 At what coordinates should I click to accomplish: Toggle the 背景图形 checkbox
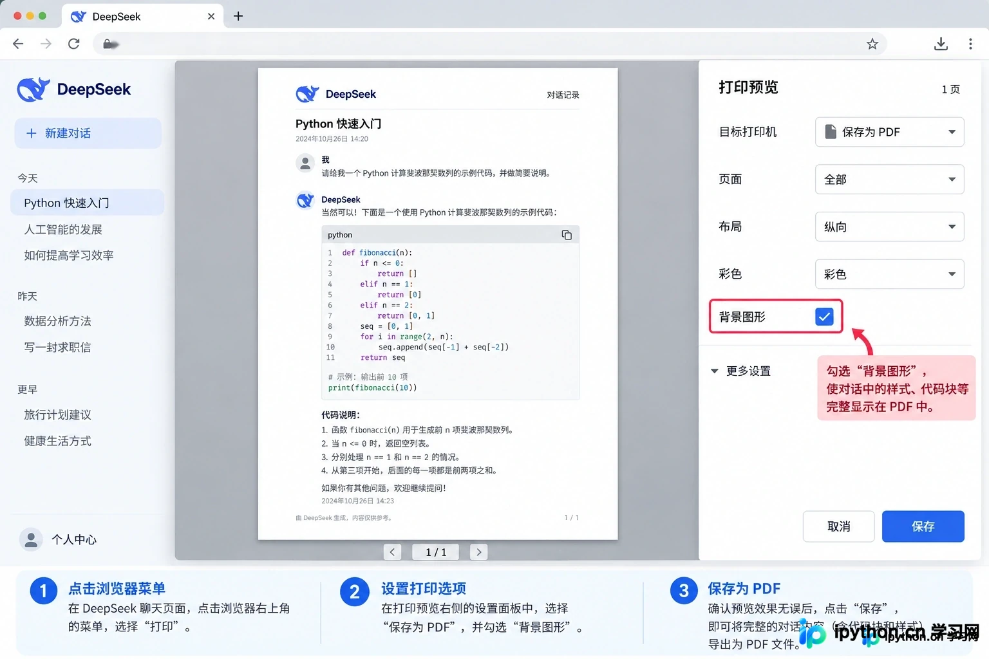point(824,316)
